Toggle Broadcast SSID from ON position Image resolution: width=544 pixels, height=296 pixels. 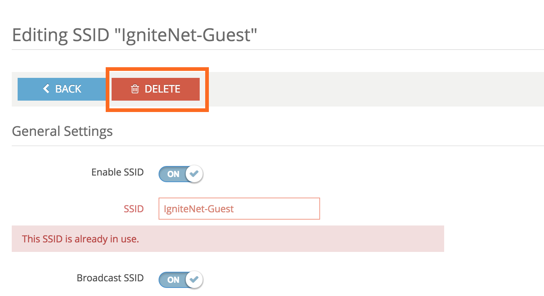(181, 279)
